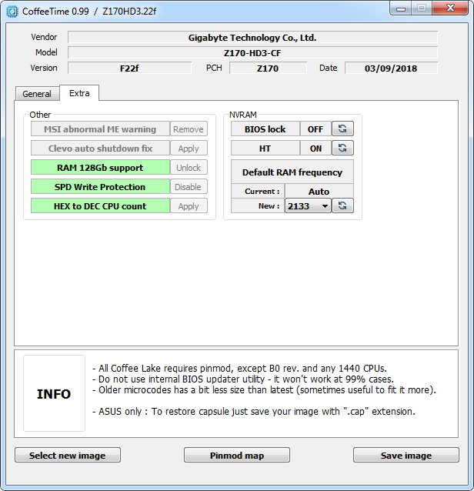
Task: Click the Version field F22f
Action: click(x=129, y=68)
